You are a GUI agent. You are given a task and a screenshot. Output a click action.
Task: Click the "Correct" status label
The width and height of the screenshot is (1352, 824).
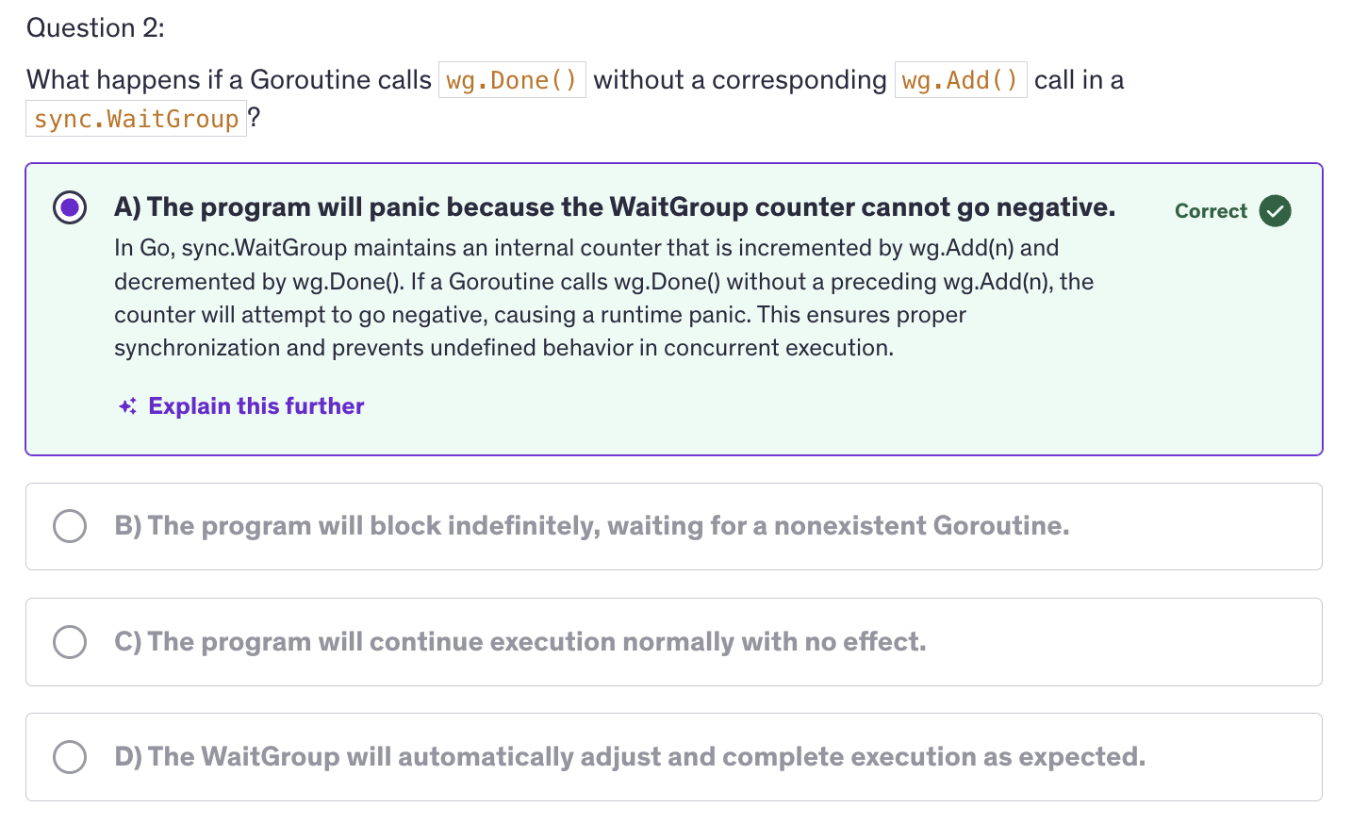coord(1211,211)
